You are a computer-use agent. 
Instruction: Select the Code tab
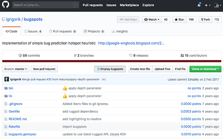coord(11,31)
